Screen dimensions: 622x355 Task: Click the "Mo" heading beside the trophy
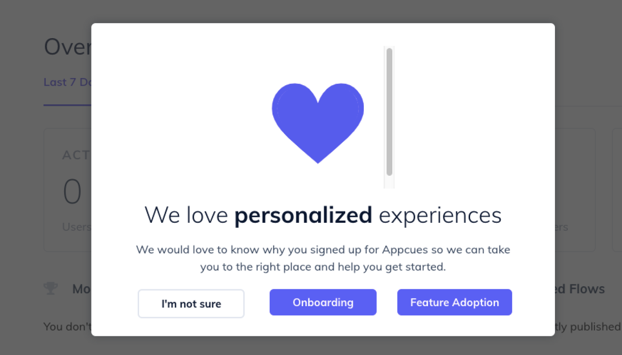tap(82, 289)
